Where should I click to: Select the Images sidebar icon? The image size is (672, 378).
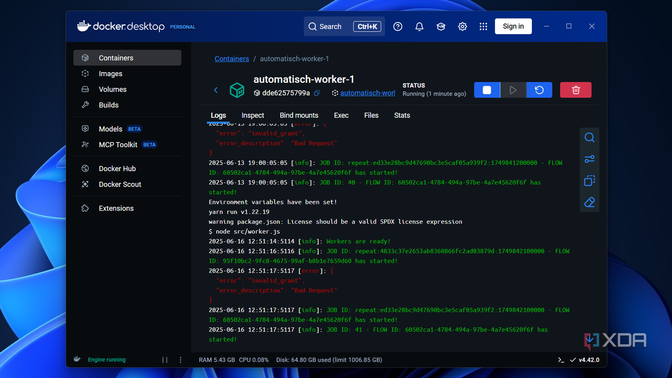tap(110, 73)
